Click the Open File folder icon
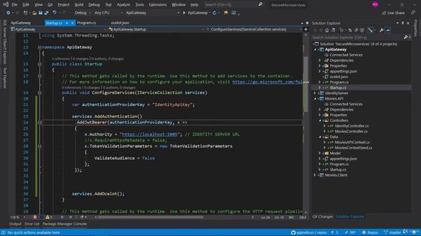 coord(34,12)
